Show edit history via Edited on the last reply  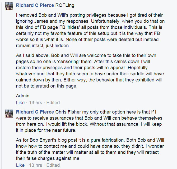point(53,165)
